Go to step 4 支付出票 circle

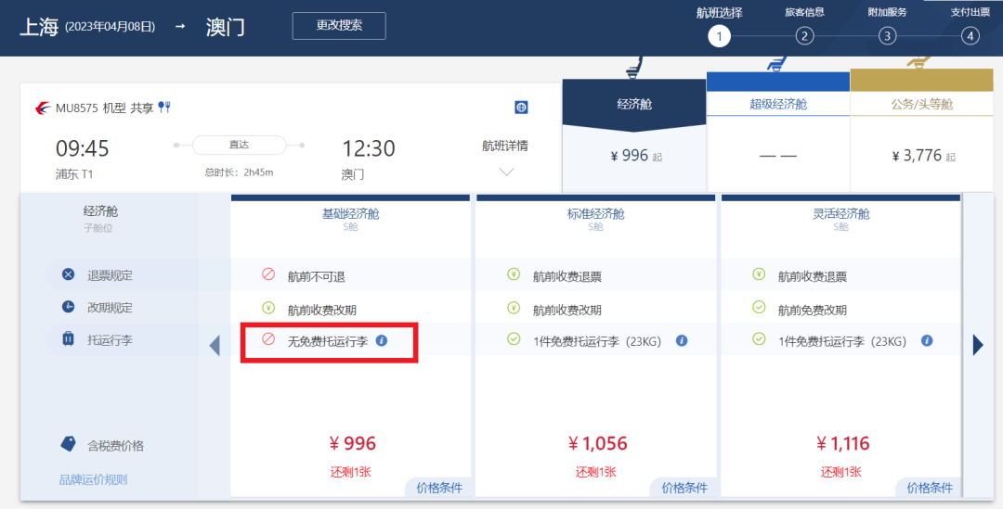pyautogui.click(x=970, y=36)
